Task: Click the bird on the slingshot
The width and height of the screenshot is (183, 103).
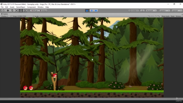Action: [55, 76]
